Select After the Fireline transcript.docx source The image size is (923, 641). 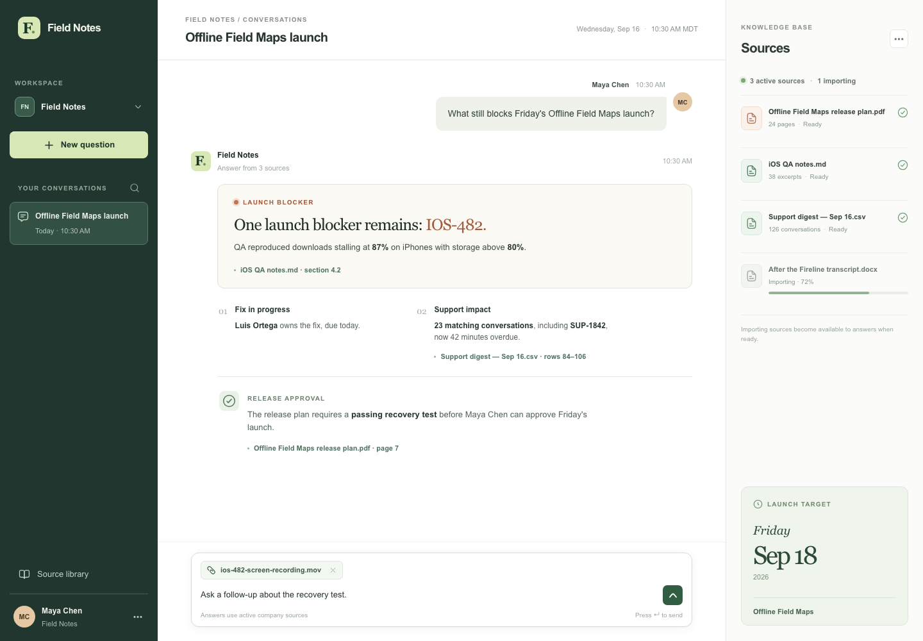[824, 279]
